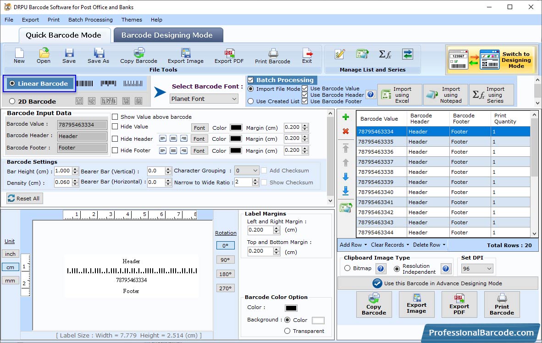Viewport: 542px width, 343px height.
Task: Open the Select Barcode Font dropdown
Action: click(204, 99)
